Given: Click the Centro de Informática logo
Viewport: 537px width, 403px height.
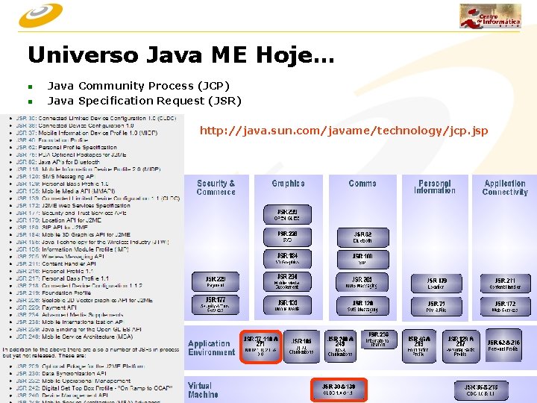Looking at the screenshot, I should [x=490, y=16].
